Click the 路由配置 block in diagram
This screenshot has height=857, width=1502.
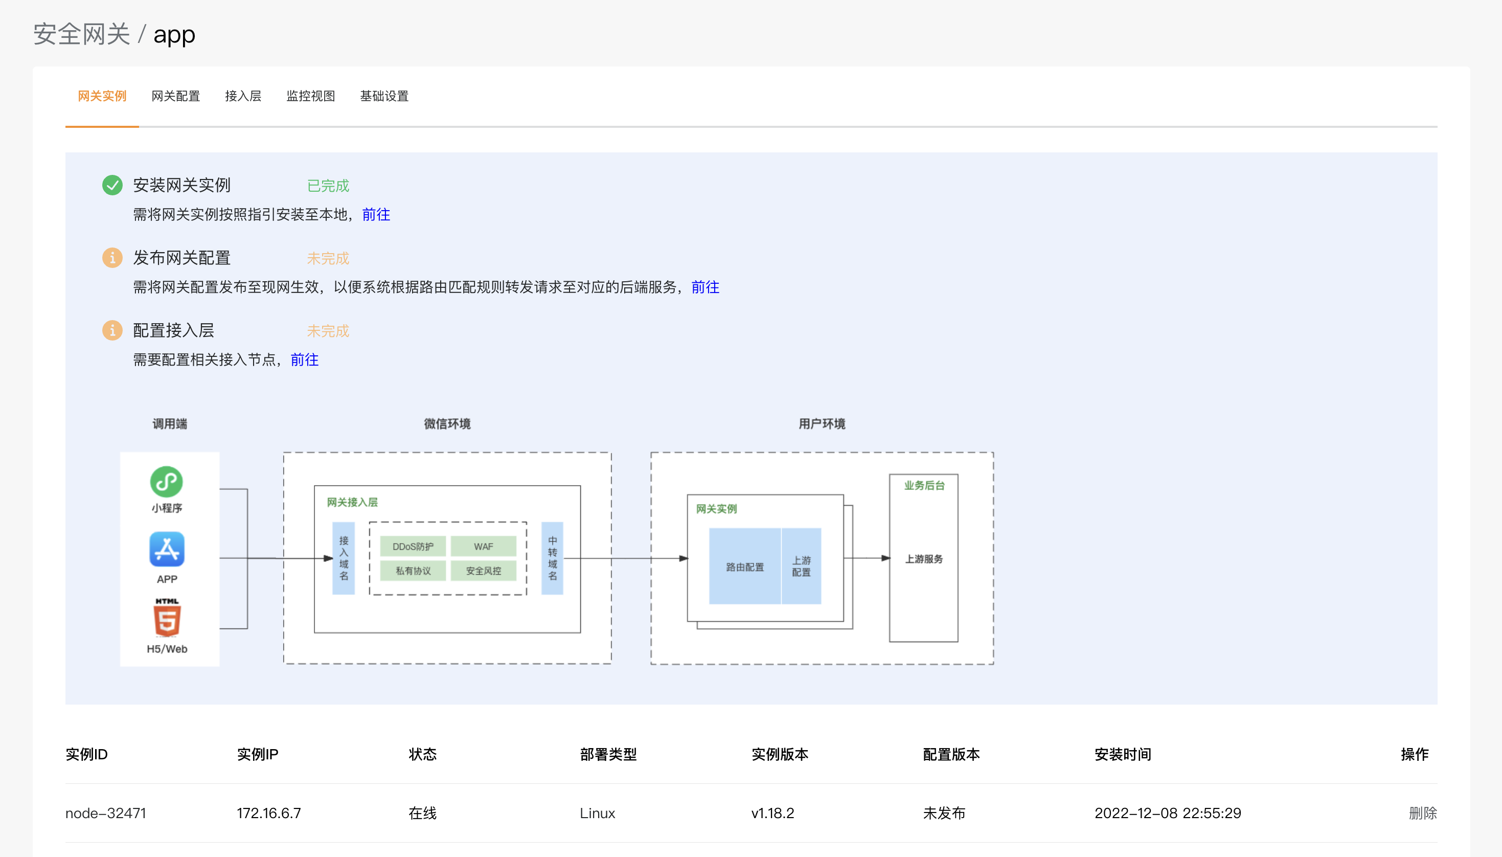click(744, 566)
